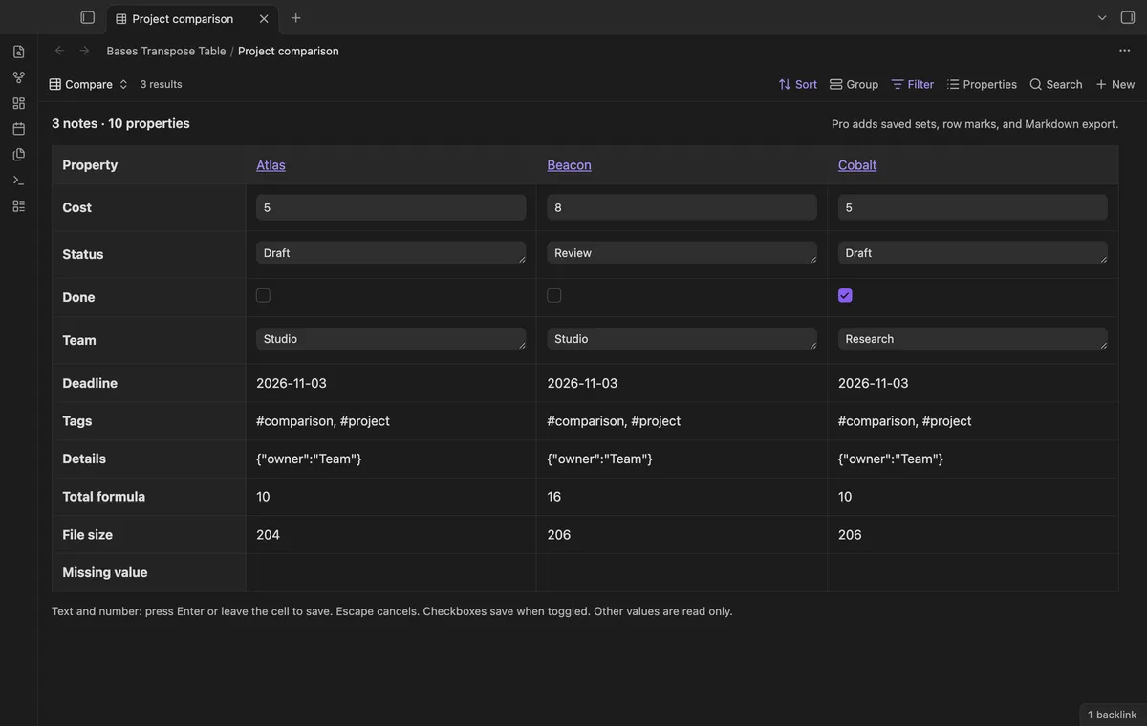The width and height of the screenshot is (1147, 726).
Task: Edit Status field for Cobalt
Action: [973, 253]
